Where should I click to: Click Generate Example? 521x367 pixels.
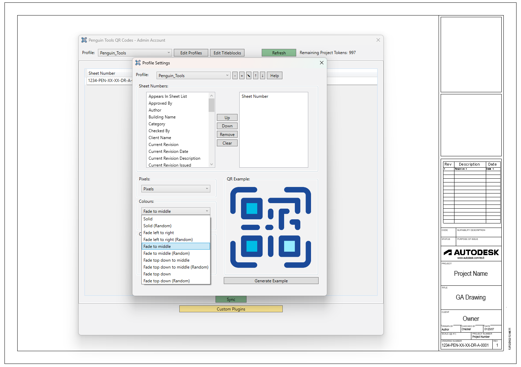pyautogui.click(x=271, y=281)
